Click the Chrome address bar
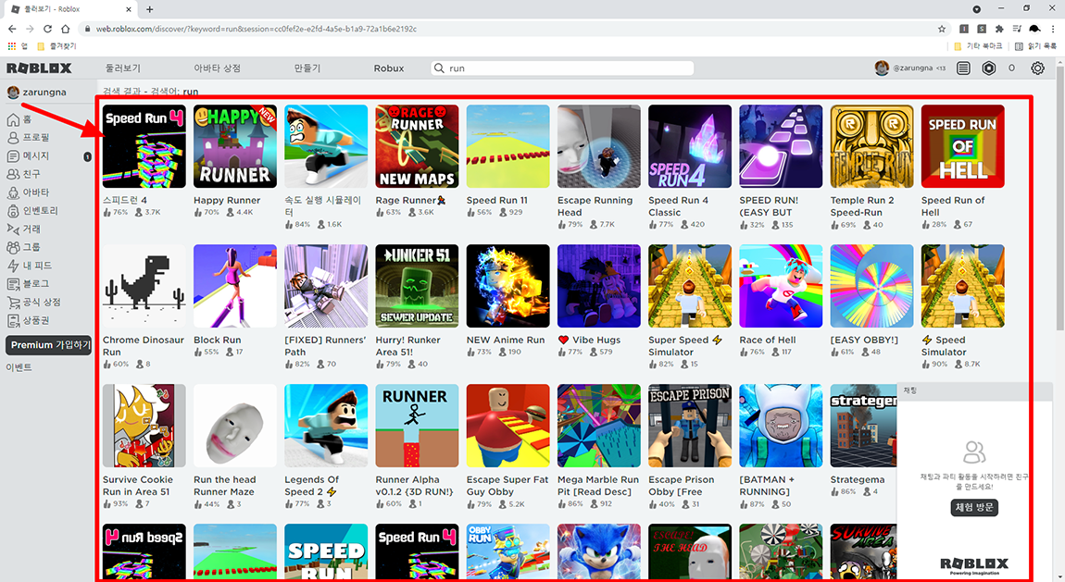1065x582 pixels. pos(509,29)
